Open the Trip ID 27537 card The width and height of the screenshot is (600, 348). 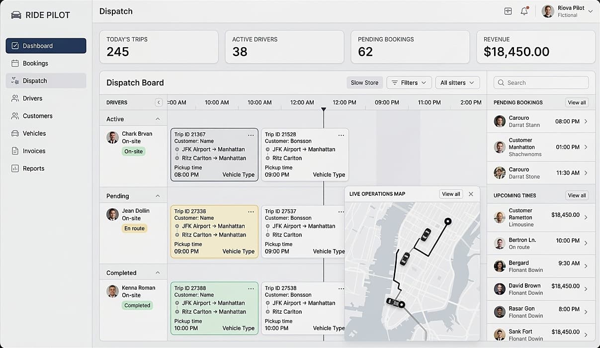click(x=303, y=231)
